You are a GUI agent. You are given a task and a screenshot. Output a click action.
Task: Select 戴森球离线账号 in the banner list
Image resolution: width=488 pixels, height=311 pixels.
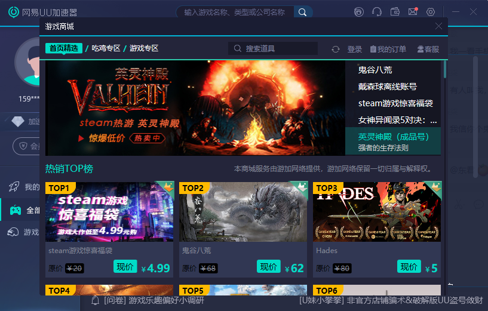tap(388, 87)
